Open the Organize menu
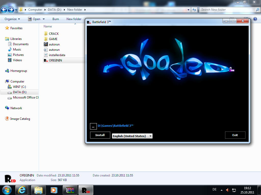261x195 pixels. coord(12,19)
